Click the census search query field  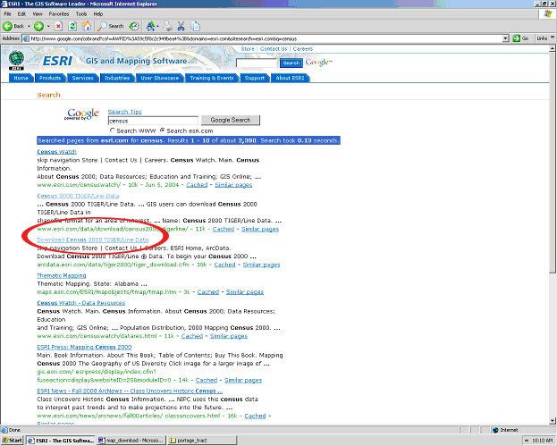pyautogui.click(x=153, y=121)
